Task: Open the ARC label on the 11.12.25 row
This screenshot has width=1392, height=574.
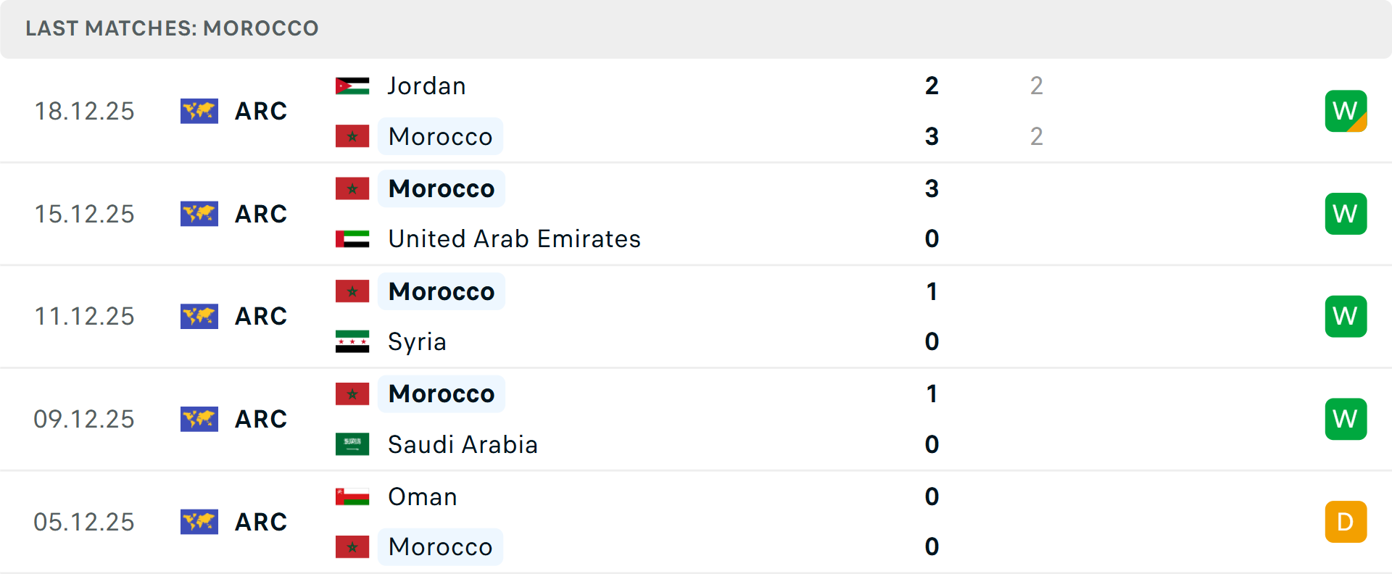Action: pyautogui.click(x=261, y=316)
